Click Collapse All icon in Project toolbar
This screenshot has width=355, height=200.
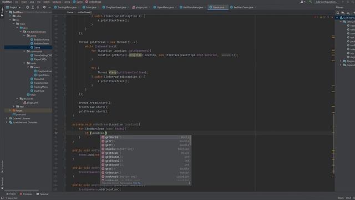tap(38, 7)
